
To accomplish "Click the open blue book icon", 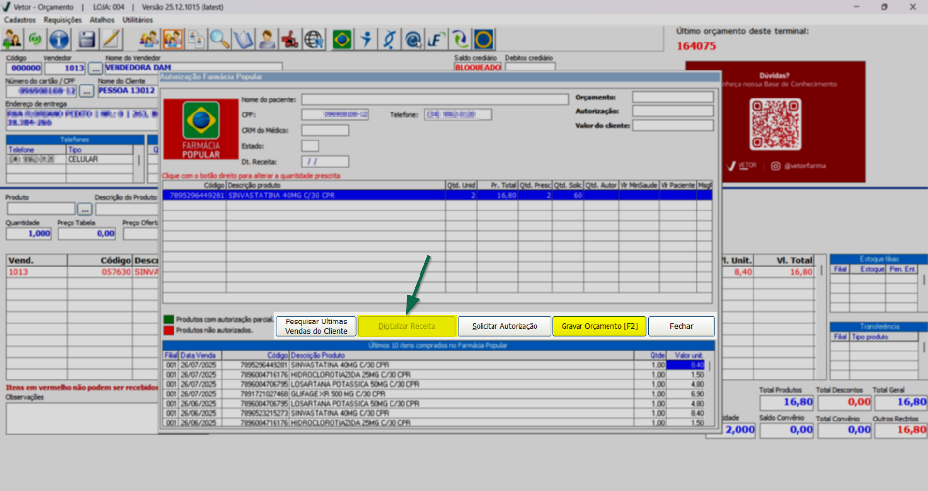I will pyautogui.click(x=243, y=40).
